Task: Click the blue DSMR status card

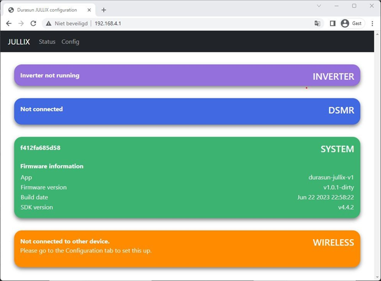Action: [x=187, y=111]
